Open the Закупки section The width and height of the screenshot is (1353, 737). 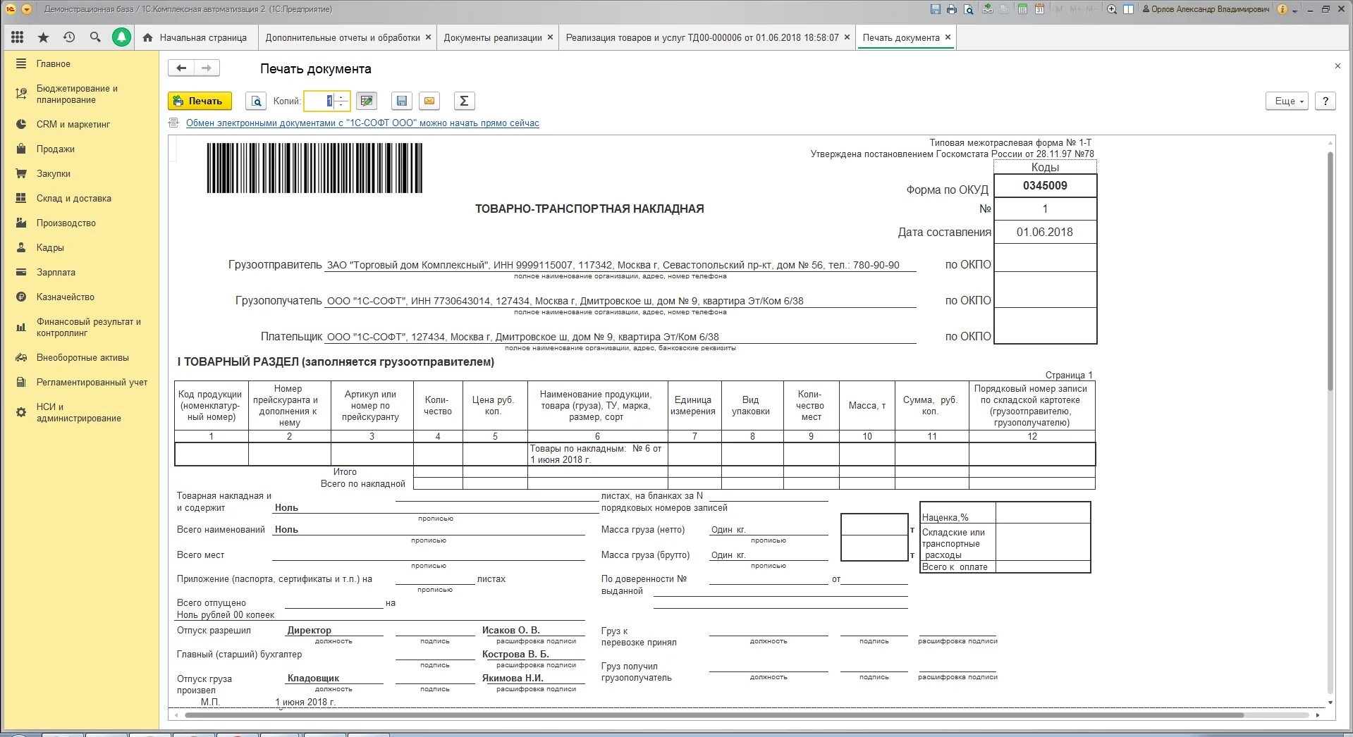82,173
